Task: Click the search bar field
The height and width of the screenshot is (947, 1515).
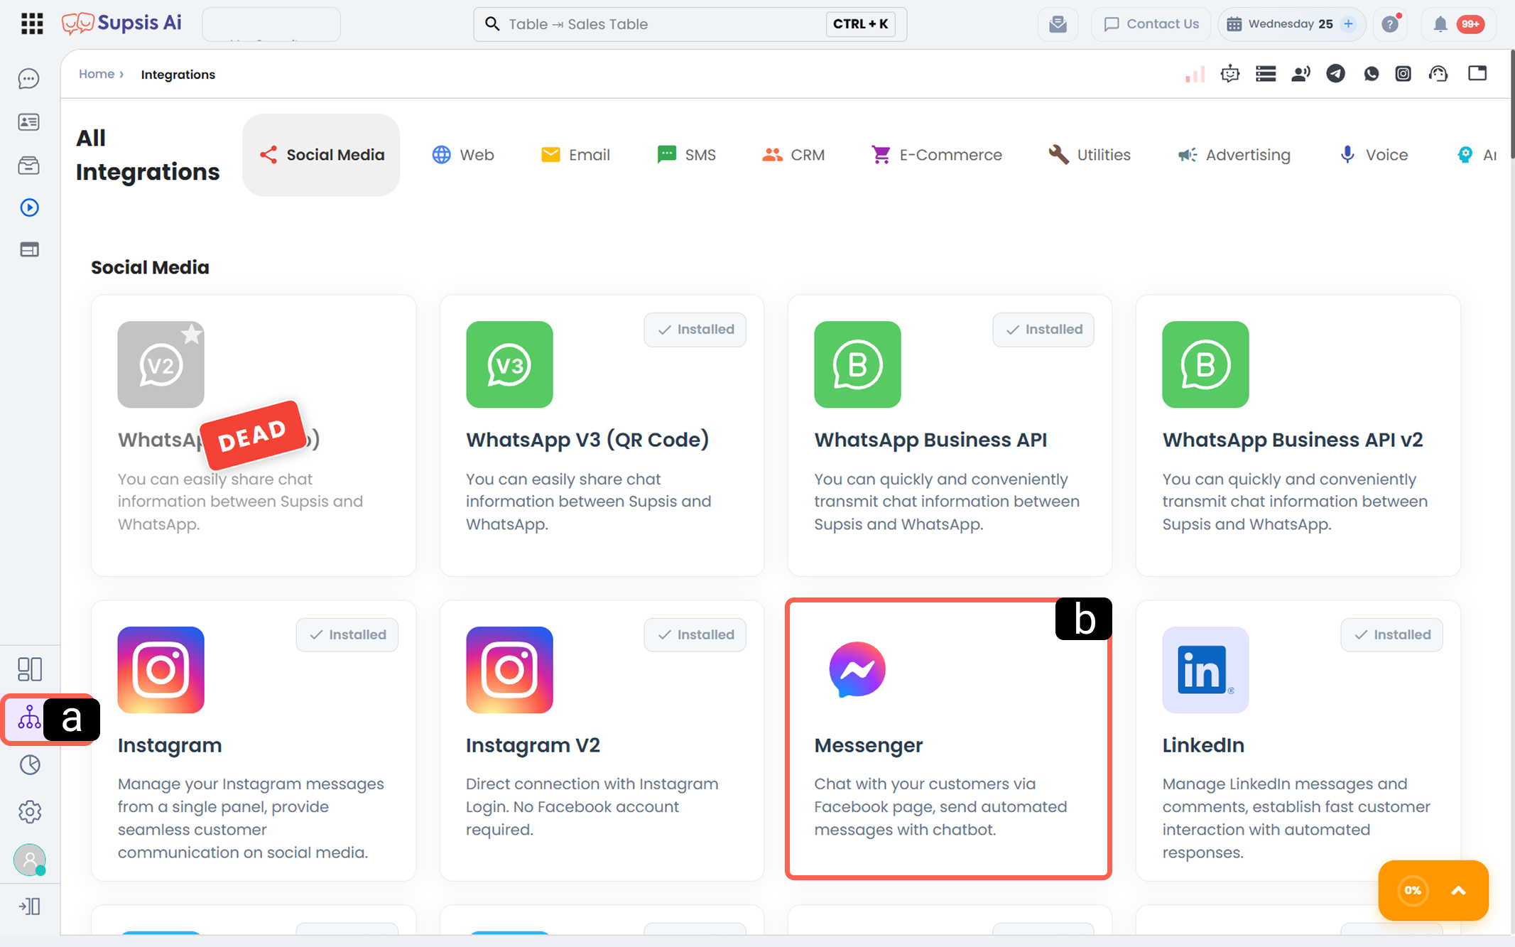Action: click(x=690, y=24)
